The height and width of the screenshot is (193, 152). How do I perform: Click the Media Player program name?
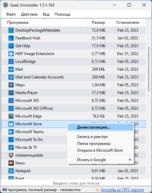coord(26,93)
